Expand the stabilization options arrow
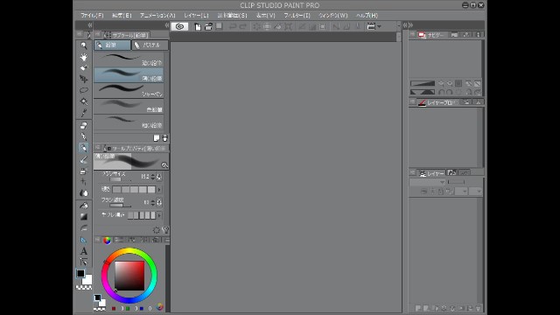This screenshot has width=560, height=315. click(x=159, y=215)
